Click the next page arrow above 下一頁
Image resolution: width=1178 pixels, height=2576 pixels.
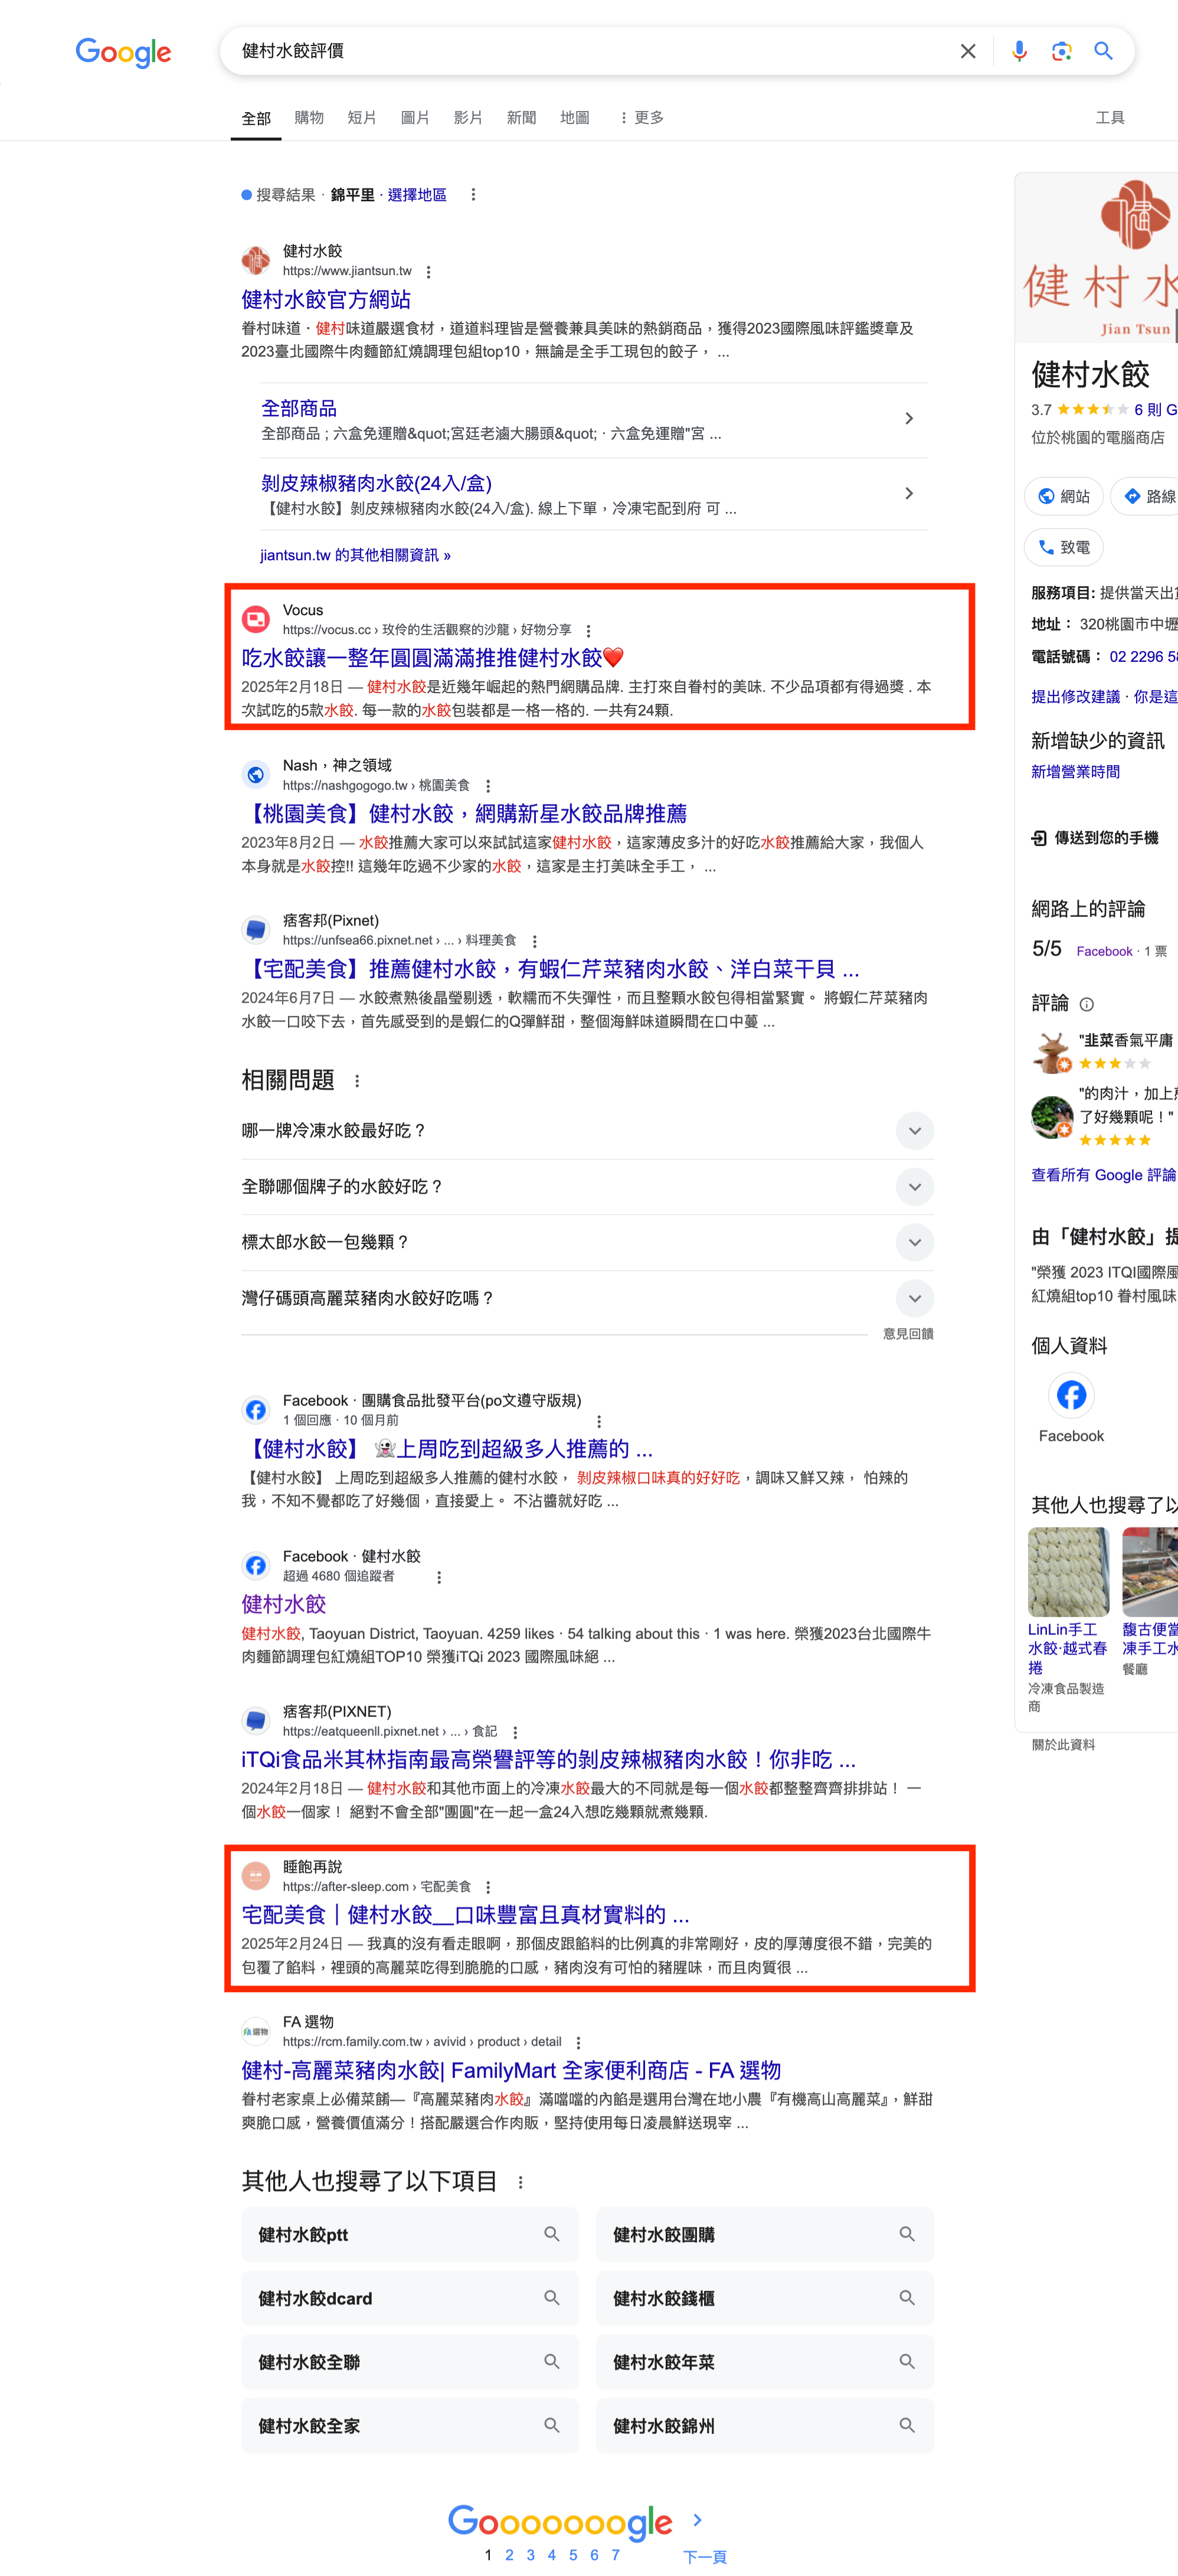[697, 2520]
